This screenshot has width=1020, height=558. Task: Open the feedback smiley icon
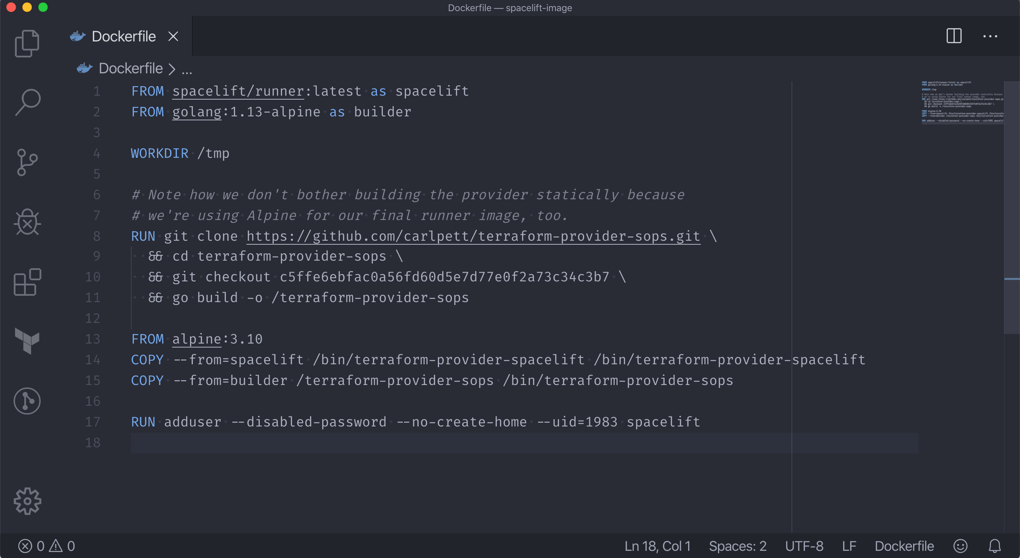[x=960, y=546]
